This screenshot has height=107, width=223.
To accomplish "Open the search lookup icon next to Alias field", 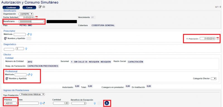I will tap(43, 103).
